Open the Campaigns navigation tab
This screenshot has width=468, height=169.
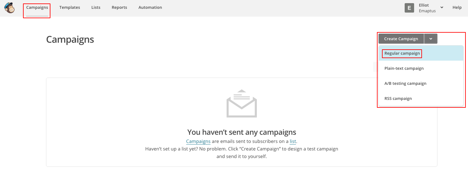coord(37,8)
